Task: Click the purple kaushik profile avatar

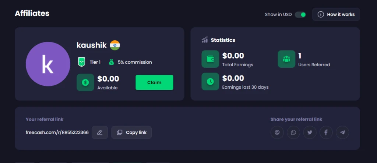Action: 48,64
